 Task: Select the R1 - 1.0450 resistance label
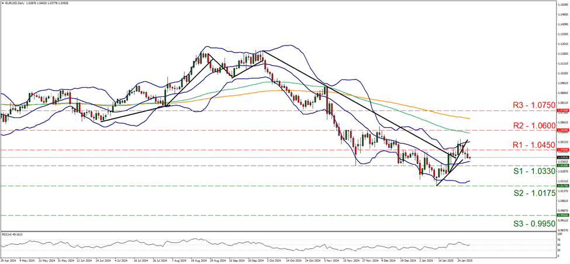[x=534, y=144]
